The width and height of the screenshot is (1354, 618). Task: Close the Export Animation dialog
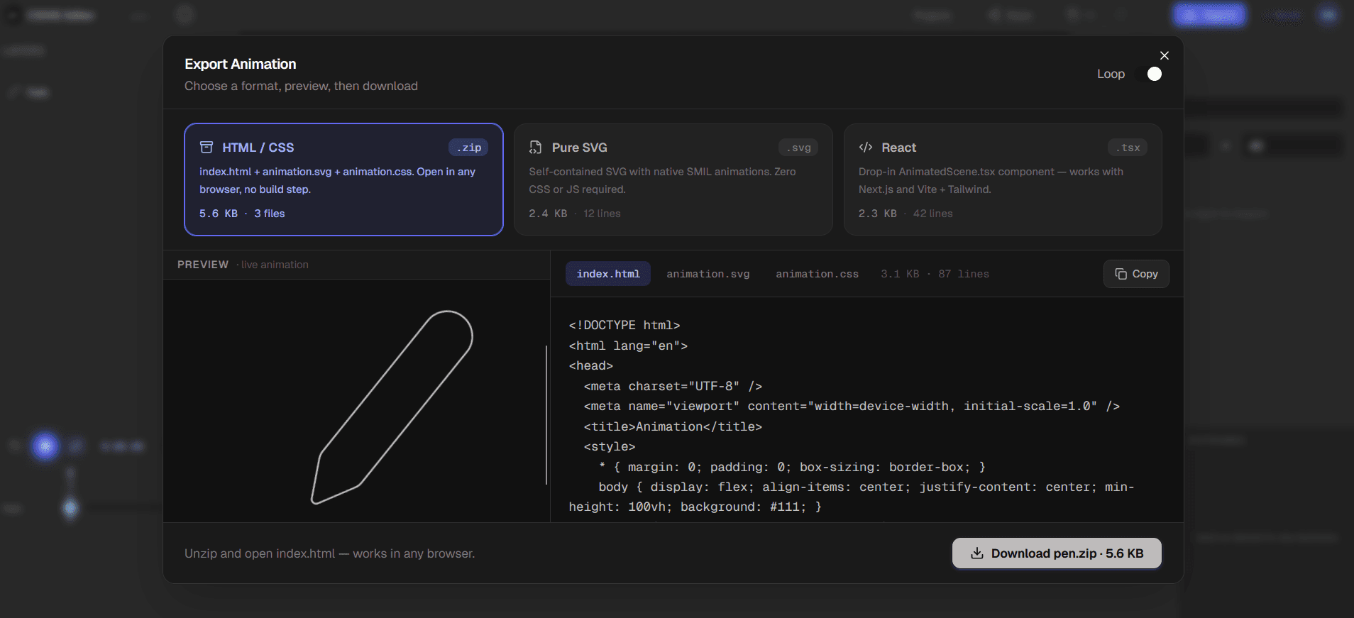click(1165, 55)
